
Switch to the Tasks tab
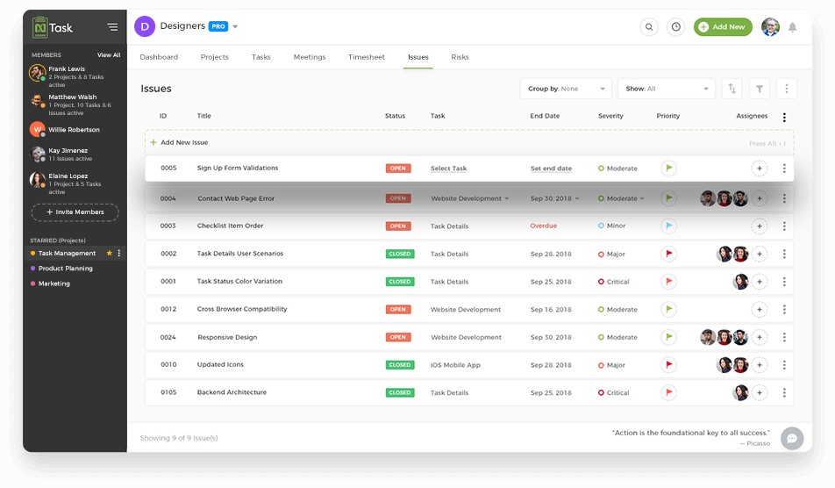click(x=261, y=57)
